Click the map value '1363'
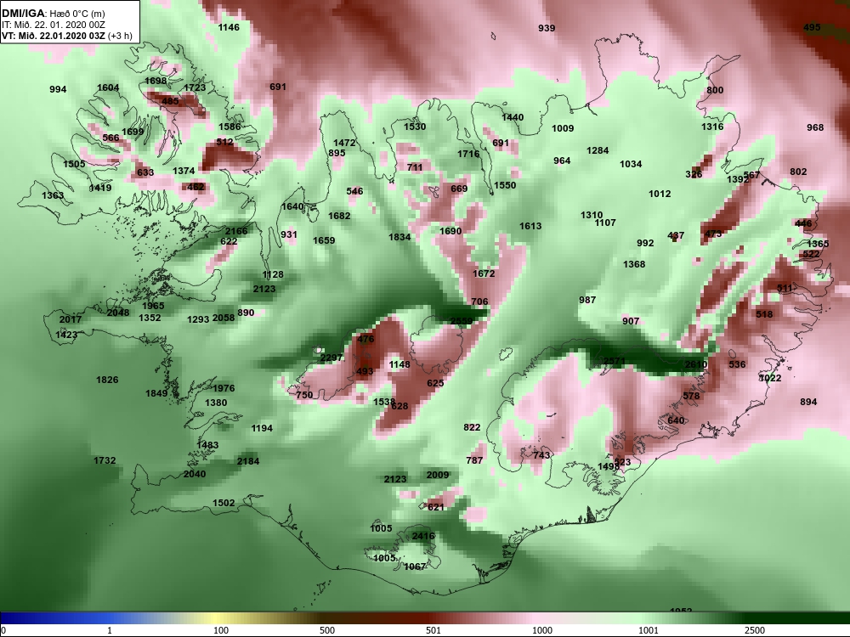Image resolution: width=850 pixels, height=637 pixels. pyautogui.click(x=53, y=195)
